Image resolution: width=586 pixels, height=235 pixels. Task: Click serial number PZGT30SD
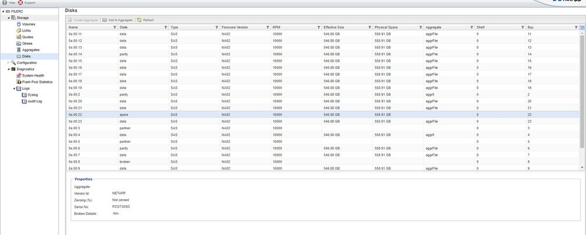pos(121,207)
